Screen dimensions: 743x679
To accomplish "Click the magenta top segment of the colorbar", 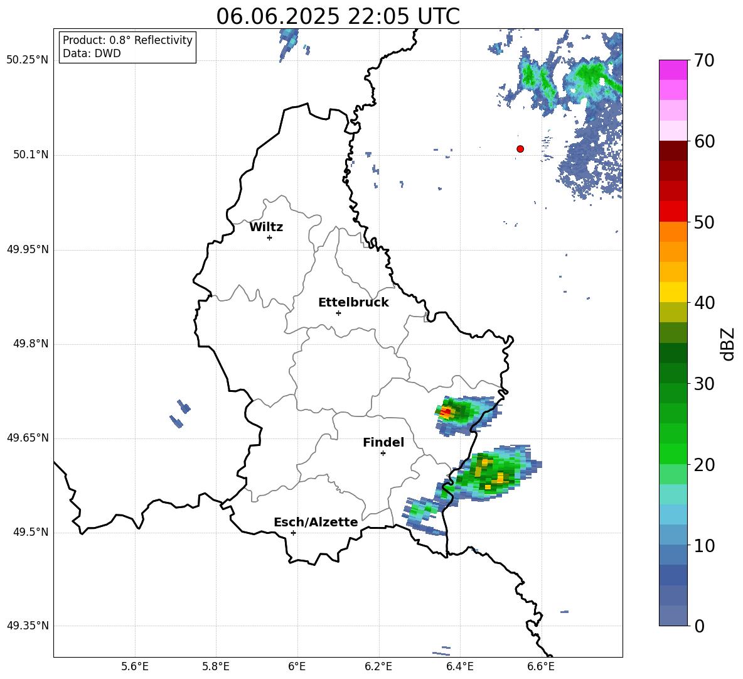I will click(x=673, y=70).
